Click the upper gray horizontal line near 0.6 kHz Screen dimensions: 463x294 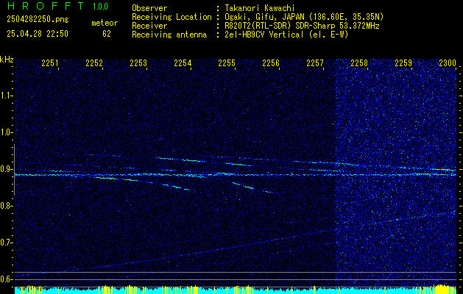[x=236, y=272]
